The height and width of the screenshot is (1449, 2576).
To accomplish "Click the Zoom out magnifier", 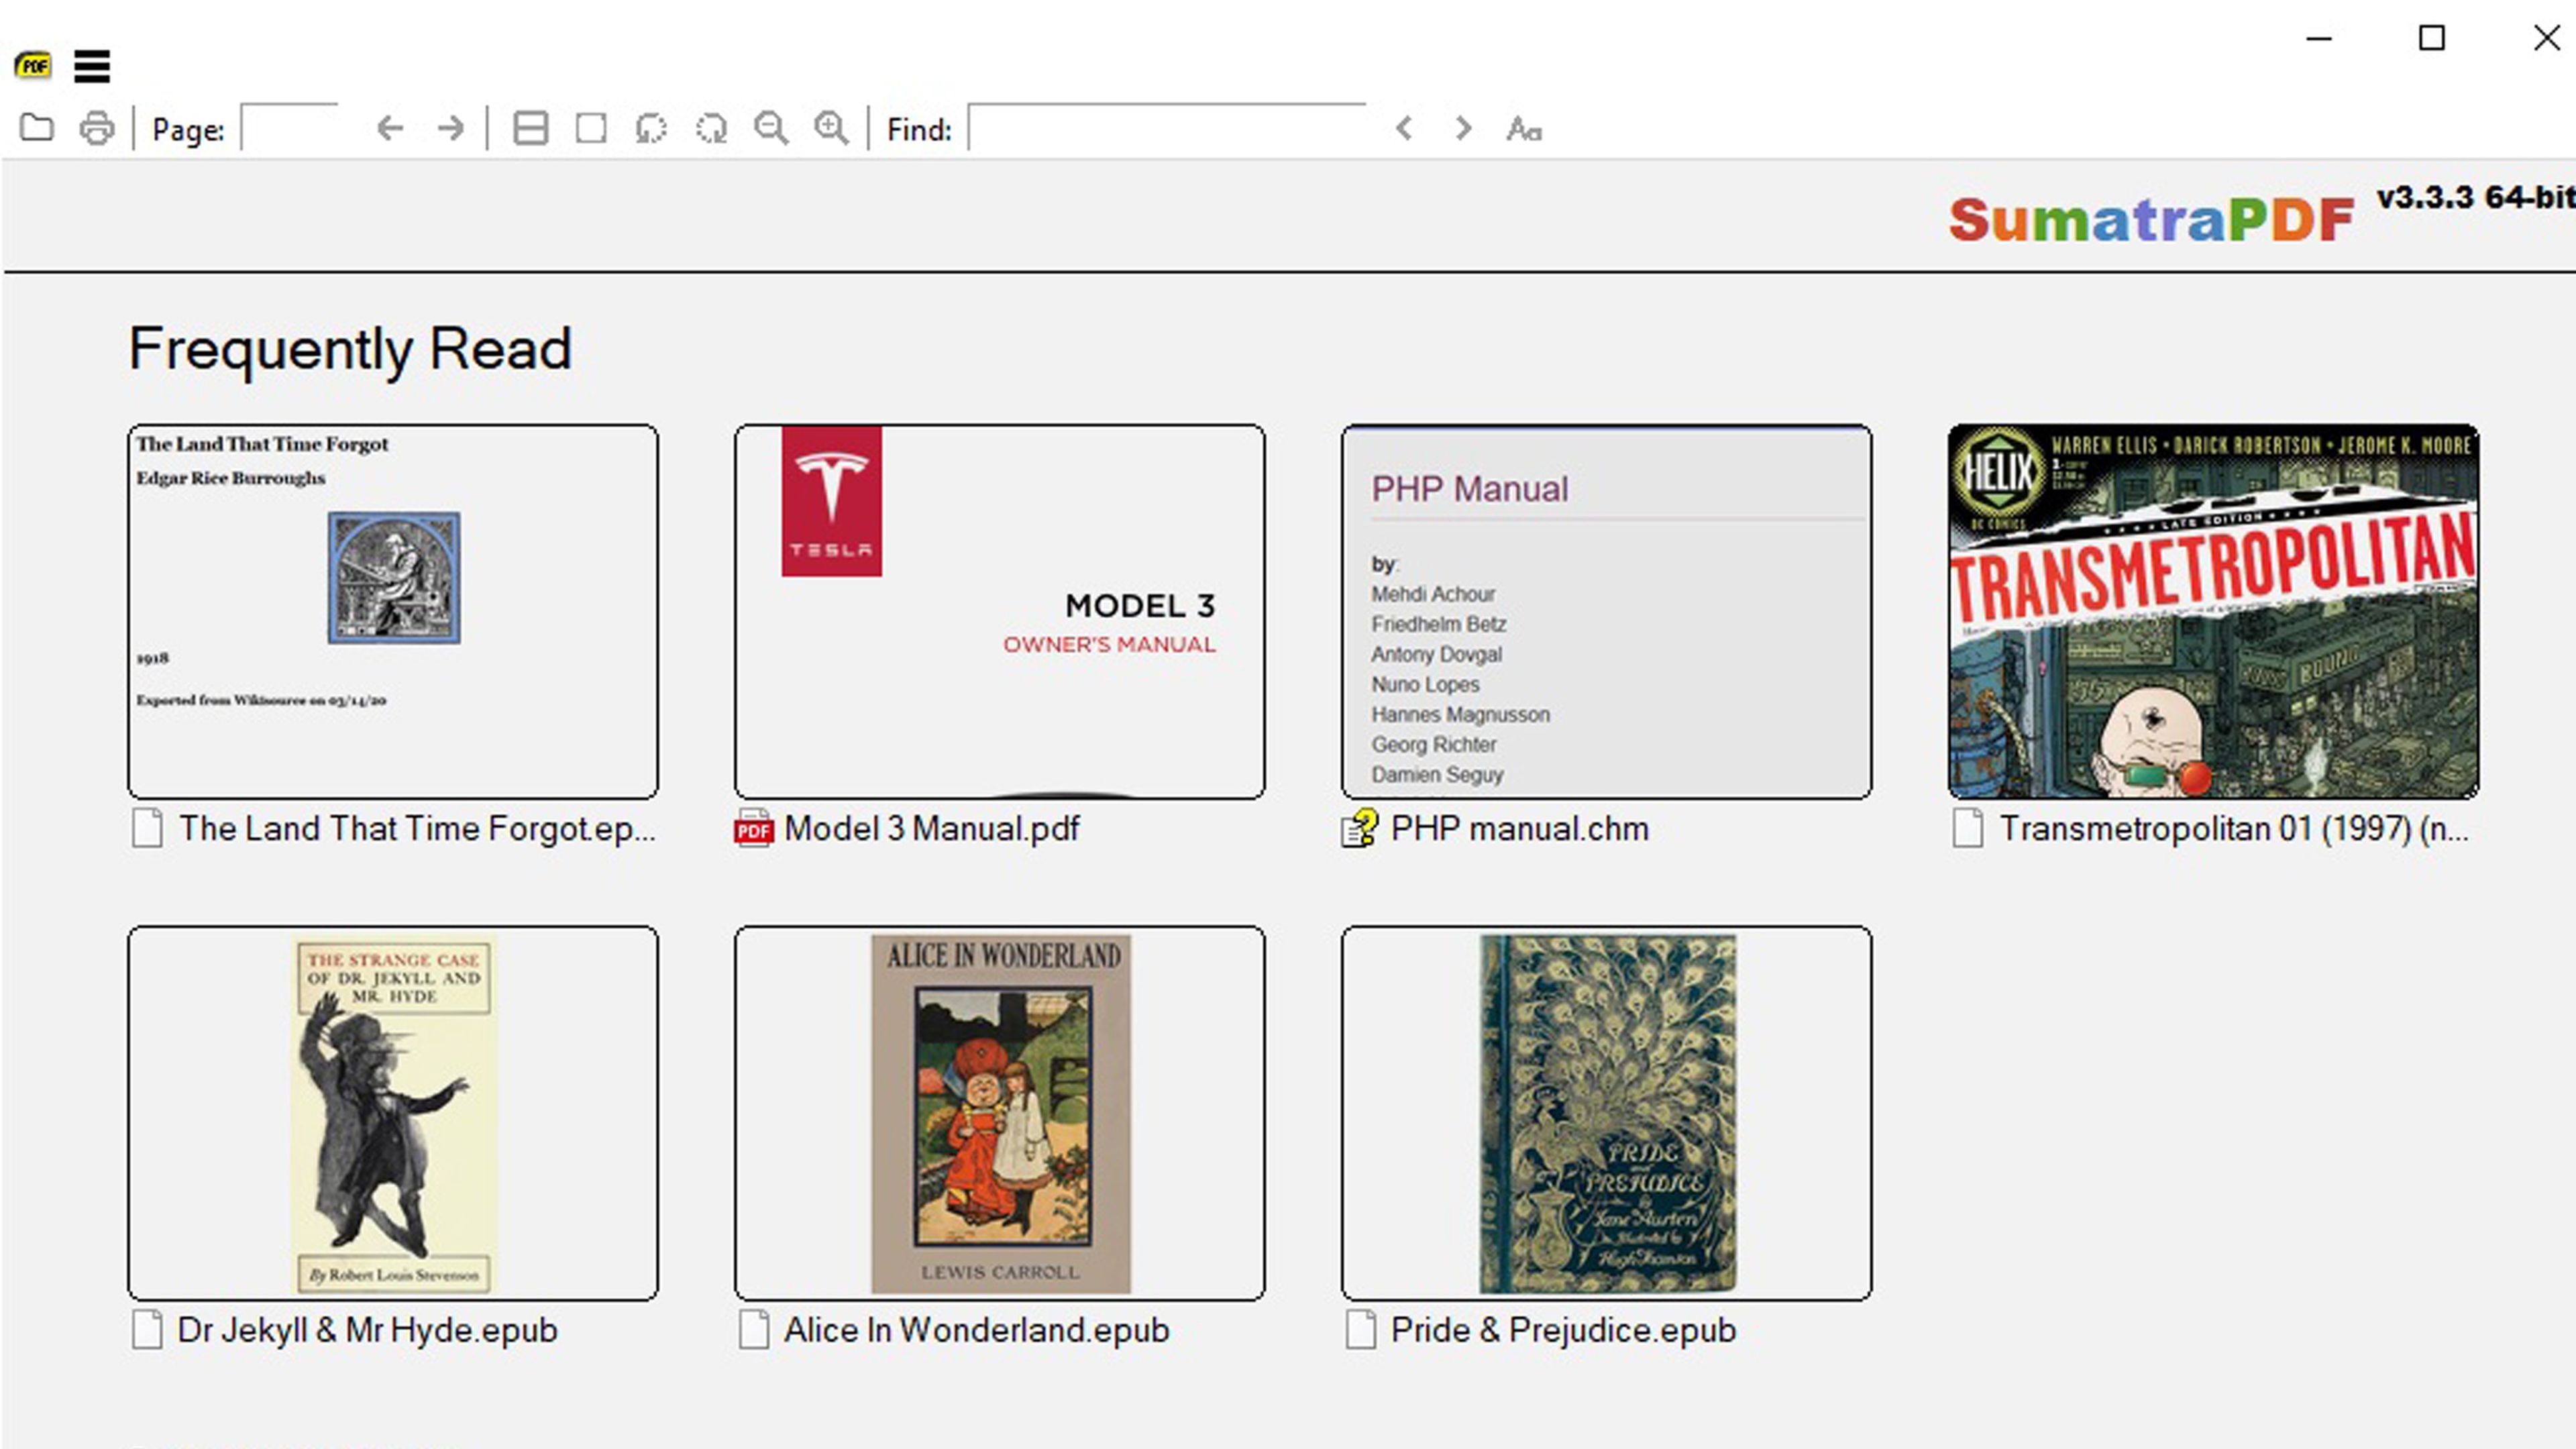I will [771, 128].
